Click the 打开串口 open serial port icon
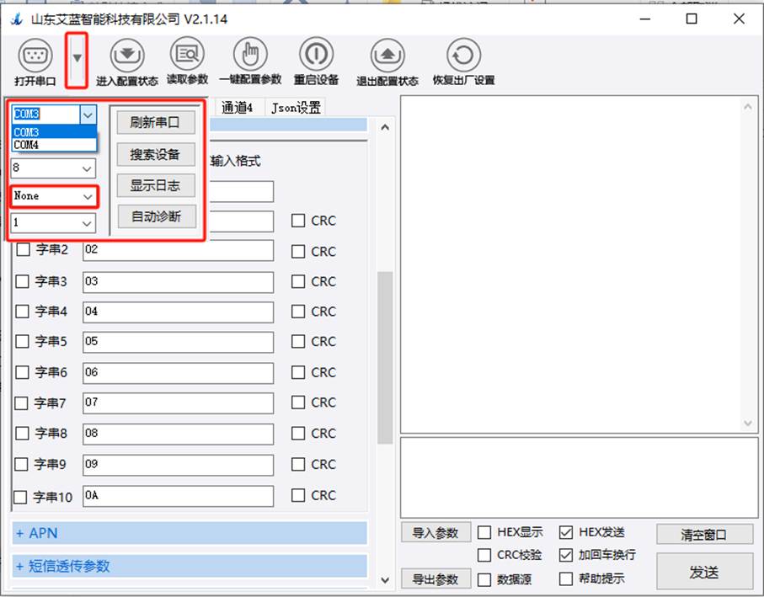764x597 pixels. [35, 57]
